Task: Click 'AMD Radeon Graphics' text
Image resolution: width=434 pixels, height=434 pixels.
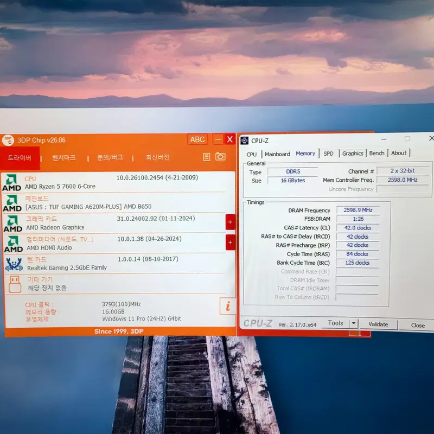Action: tap(55, 227)
